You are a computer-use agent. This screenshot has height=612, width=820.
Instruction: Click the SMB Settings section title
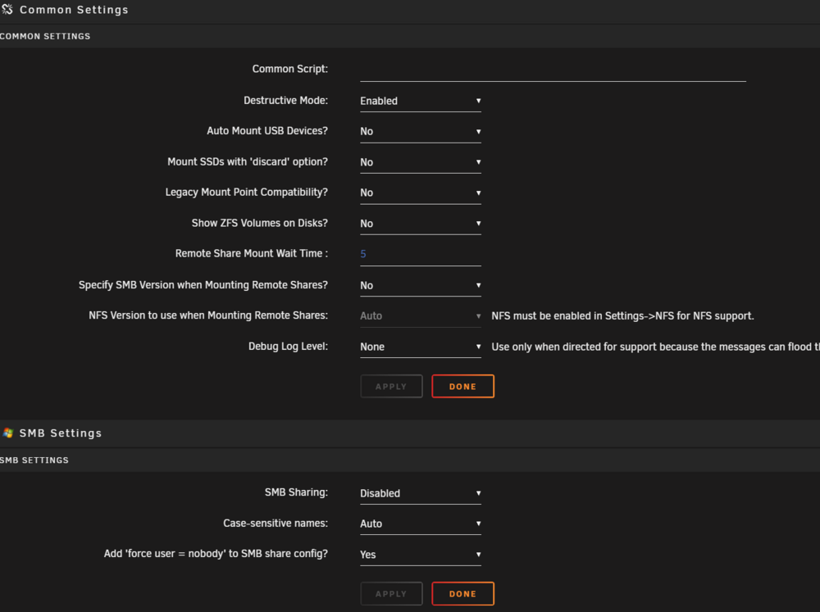(61, 433)
